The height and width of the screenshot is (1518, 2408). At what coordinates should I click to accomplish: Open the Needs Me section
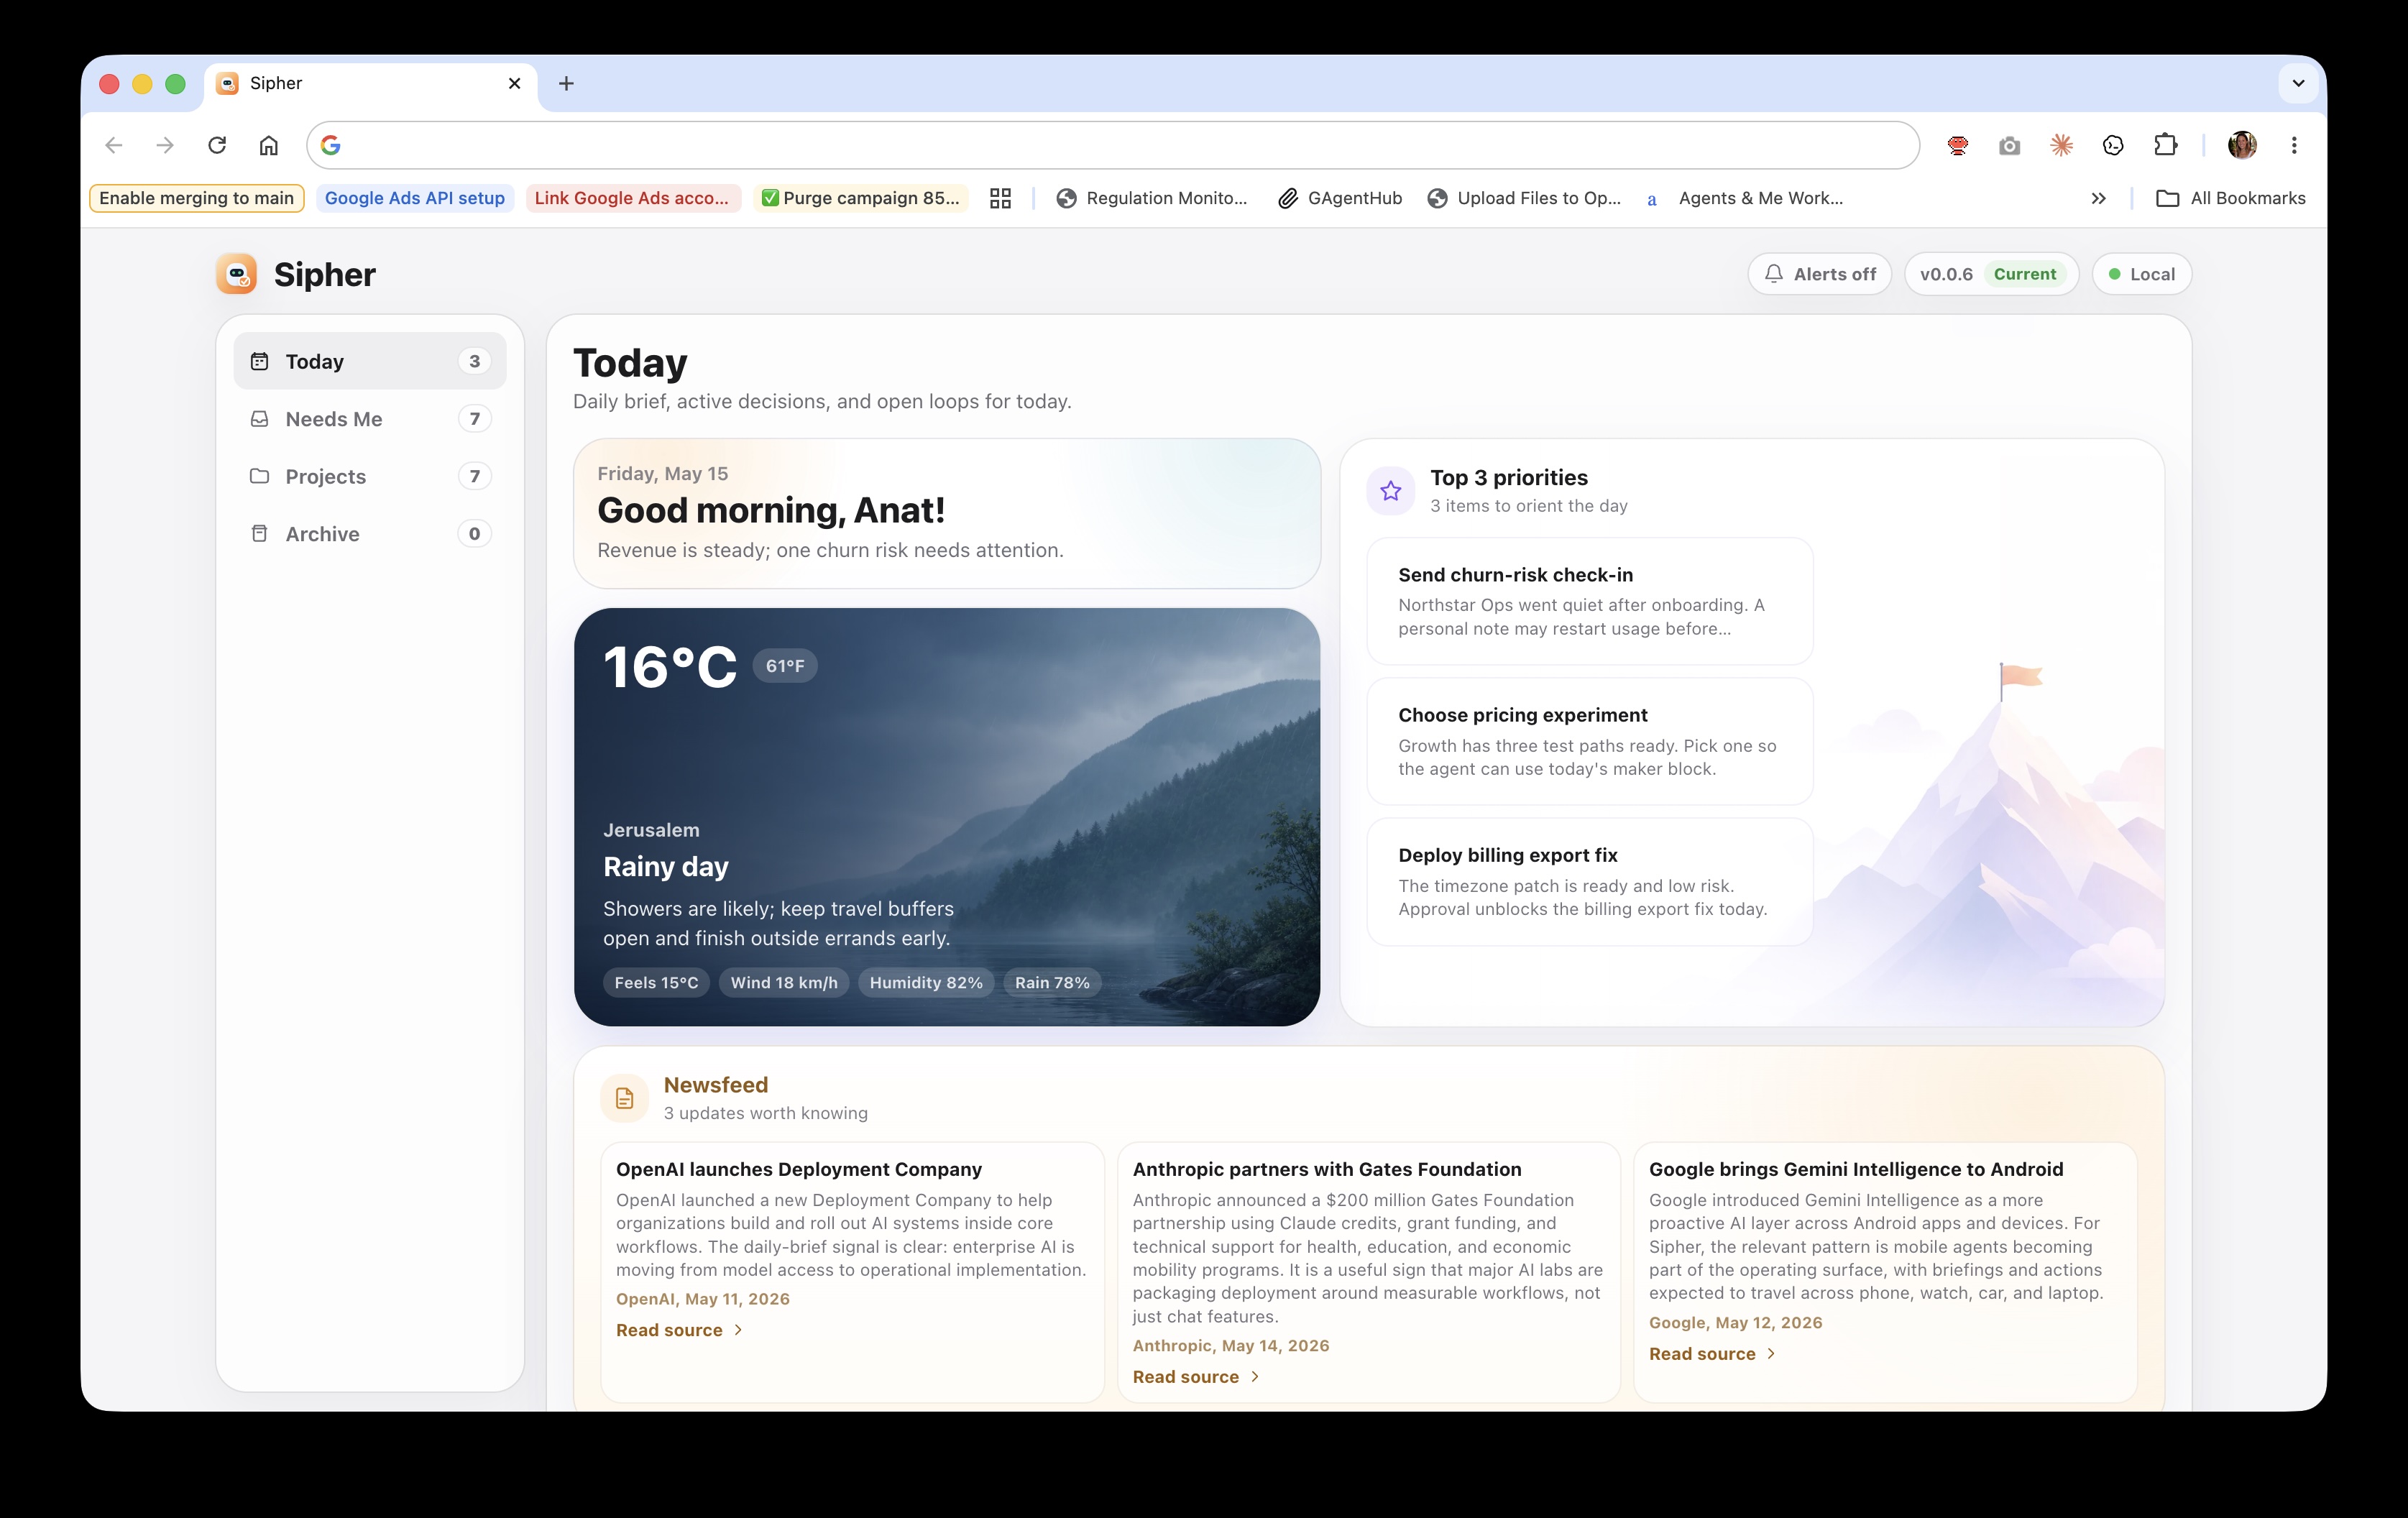tap(370, 419)
